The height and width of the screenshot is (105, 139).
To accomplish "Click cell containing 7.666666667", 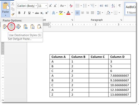I will click(120, 76).
